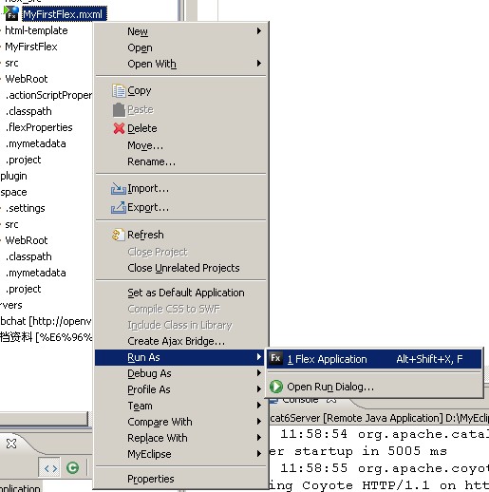Viewport: 489px width, 492px height.
Task: Select the .actionScriptProperties file
Action: pos(49,95)
